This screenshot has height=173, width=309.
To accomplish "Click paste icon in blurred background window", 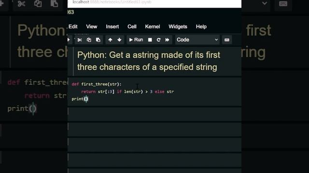I will coord(55,3).
